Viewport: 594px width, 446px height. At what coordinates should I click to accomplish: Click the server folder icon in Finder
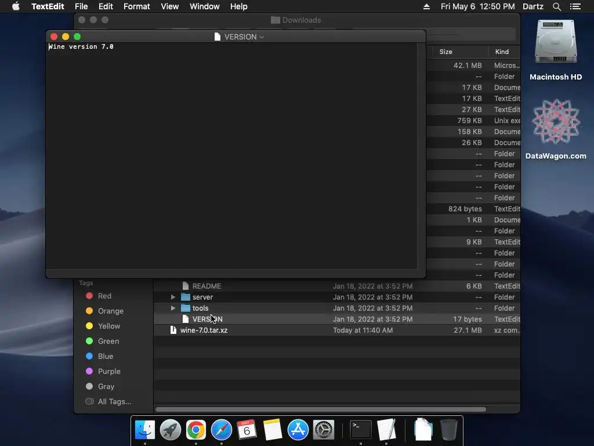(185, 297)
